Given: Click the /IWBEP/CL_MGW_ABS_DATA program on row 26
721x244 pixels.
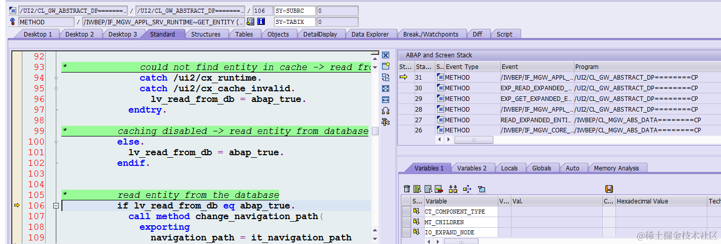Looking at the screenshot, I should coord(638,130).
